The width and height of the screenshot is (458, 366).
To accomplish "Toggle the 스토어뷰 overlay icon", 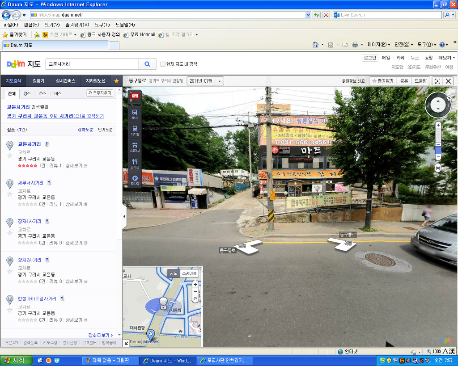I will 135,147.
